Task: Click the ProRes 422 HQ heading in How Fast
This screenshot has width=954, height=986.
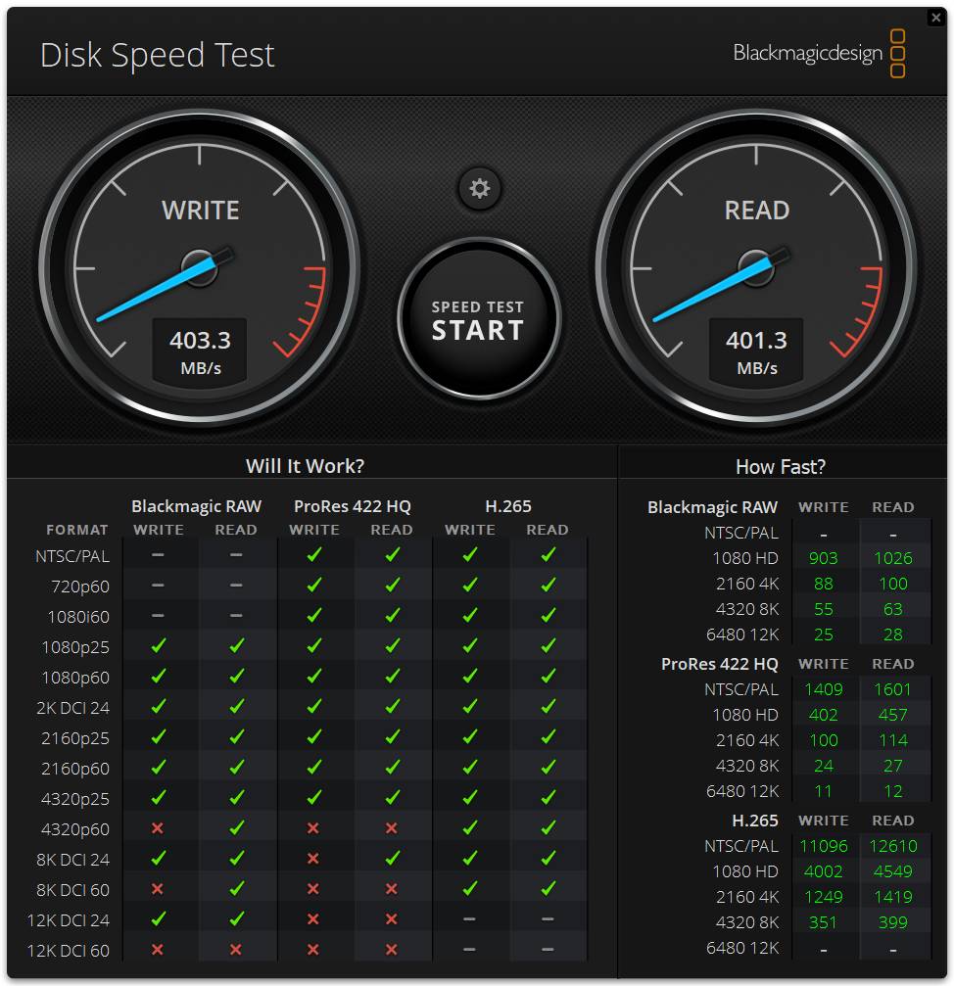Action: pos(720,664)
